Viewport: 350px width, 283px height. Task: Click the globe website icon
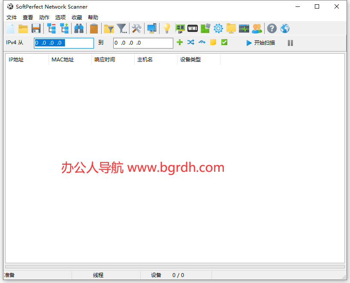point(285,29)
